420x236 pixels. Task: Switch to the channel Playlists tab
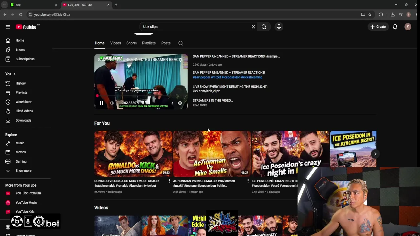pyautogui.click(x=149, y=43)
